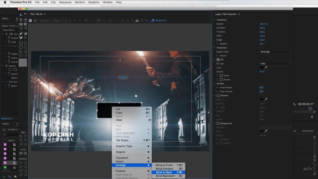Enable the Sheen checkbox under Fill
Screen dimensions: 318x179
(221, 76)
